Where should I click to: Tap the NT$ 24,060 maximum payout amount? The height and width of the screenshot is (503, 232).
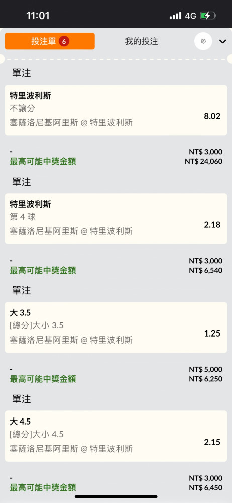(x=203, y=161)
